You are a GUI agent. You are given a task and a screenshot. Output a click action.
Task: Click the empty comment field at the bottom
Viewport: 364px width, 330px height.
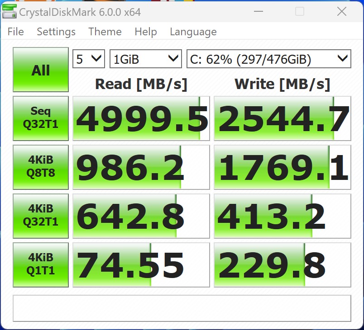coord(182,308)
